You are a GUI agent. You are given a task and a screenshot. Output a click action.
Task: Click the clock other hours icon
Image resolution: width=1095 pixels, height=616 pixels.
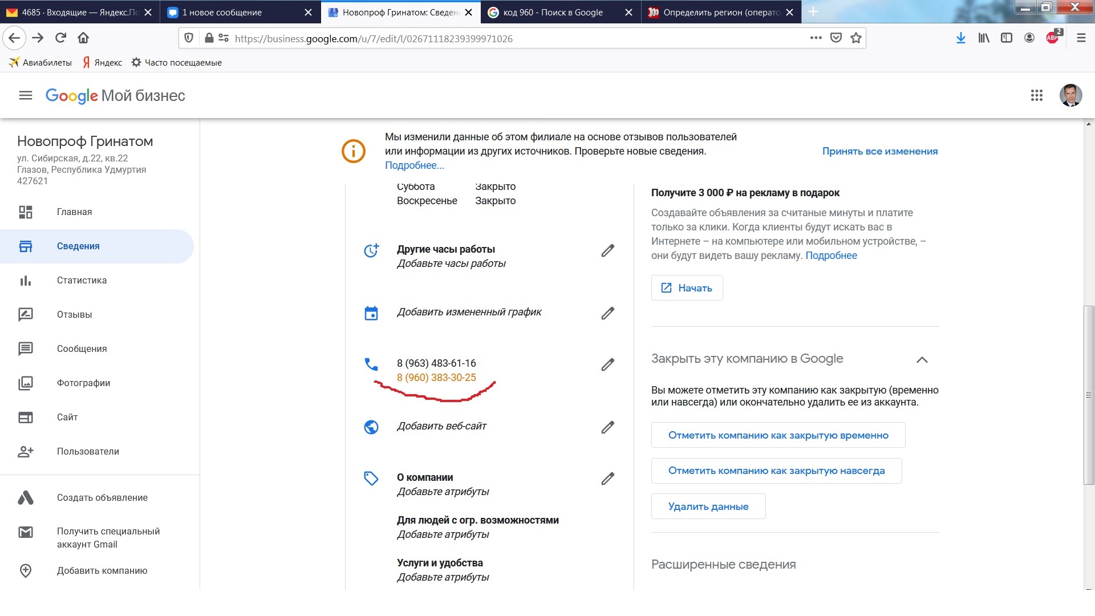[x=371, y=250]
